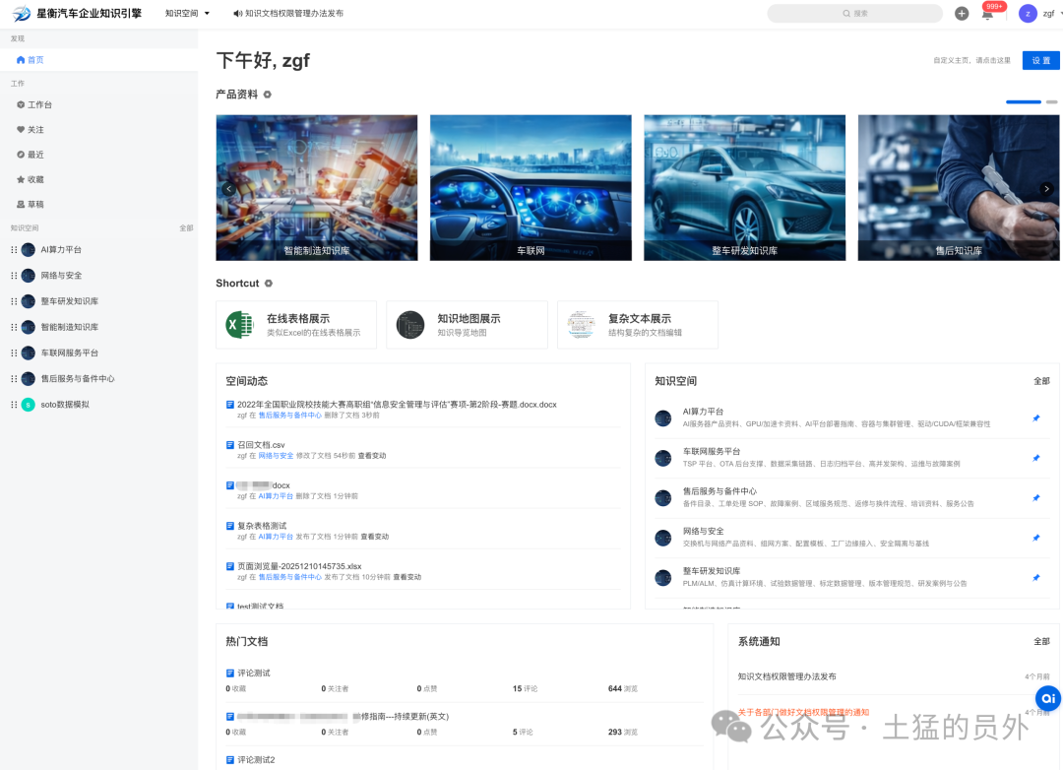Click the sidebar 整车研发知识库 space avatar icon
This screenshot has height=770, width=1063.
point(29,301)
